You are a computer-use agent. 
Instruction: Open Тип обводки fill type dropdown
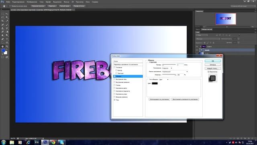tap(164, 80)
